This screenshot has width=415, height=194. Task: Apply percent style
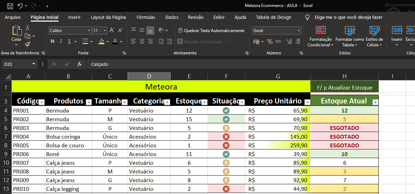click(270, 41)
